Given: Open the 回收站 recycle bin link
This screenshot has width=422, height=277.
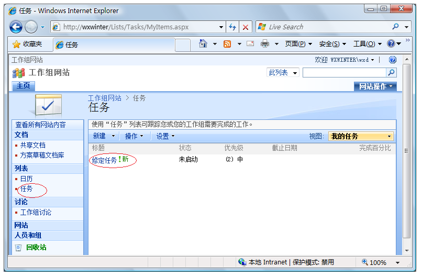Looking at the screenshot, I should click(x=36, y=247).
